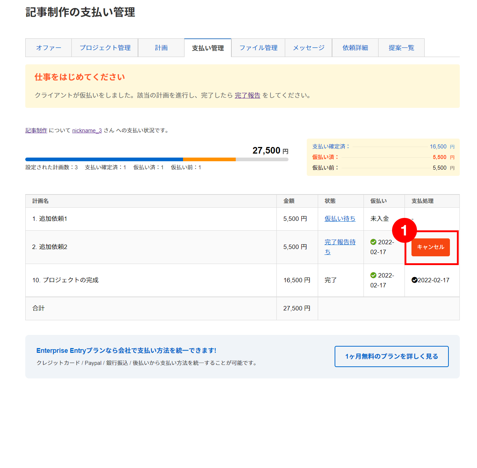This screenshot has width=477, height=468.
Task: Select row name 2. 追加依頼2
Action: point(50,247)
